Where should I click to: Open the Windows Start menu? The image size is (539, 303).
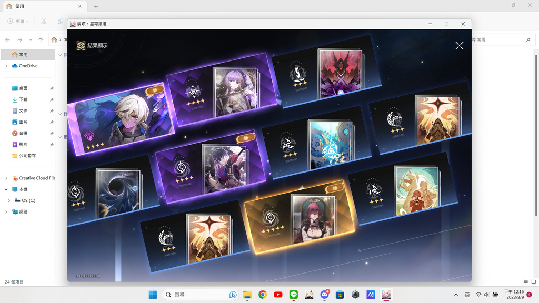point(153,295)
